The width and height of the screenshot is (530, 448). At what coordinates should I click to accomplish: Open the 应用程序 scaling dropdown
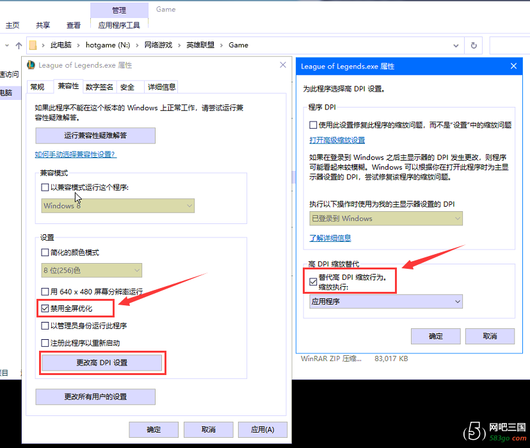click(386, 301)
